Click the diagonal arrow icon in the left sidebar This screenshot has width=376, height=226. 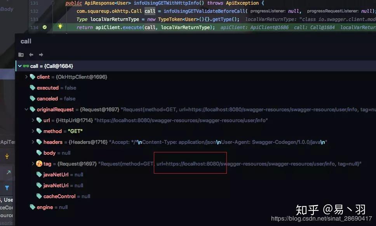coord(8,172)
